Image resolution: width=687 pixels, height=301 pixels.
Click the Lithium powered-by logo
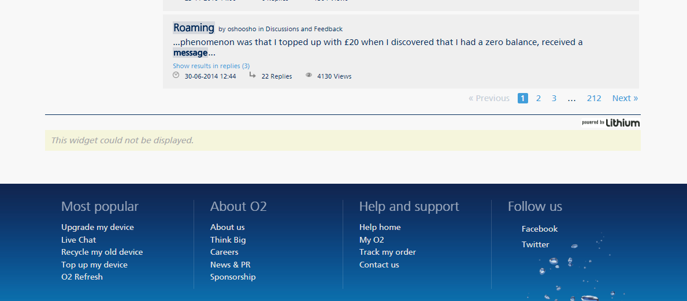pos(611,122)
